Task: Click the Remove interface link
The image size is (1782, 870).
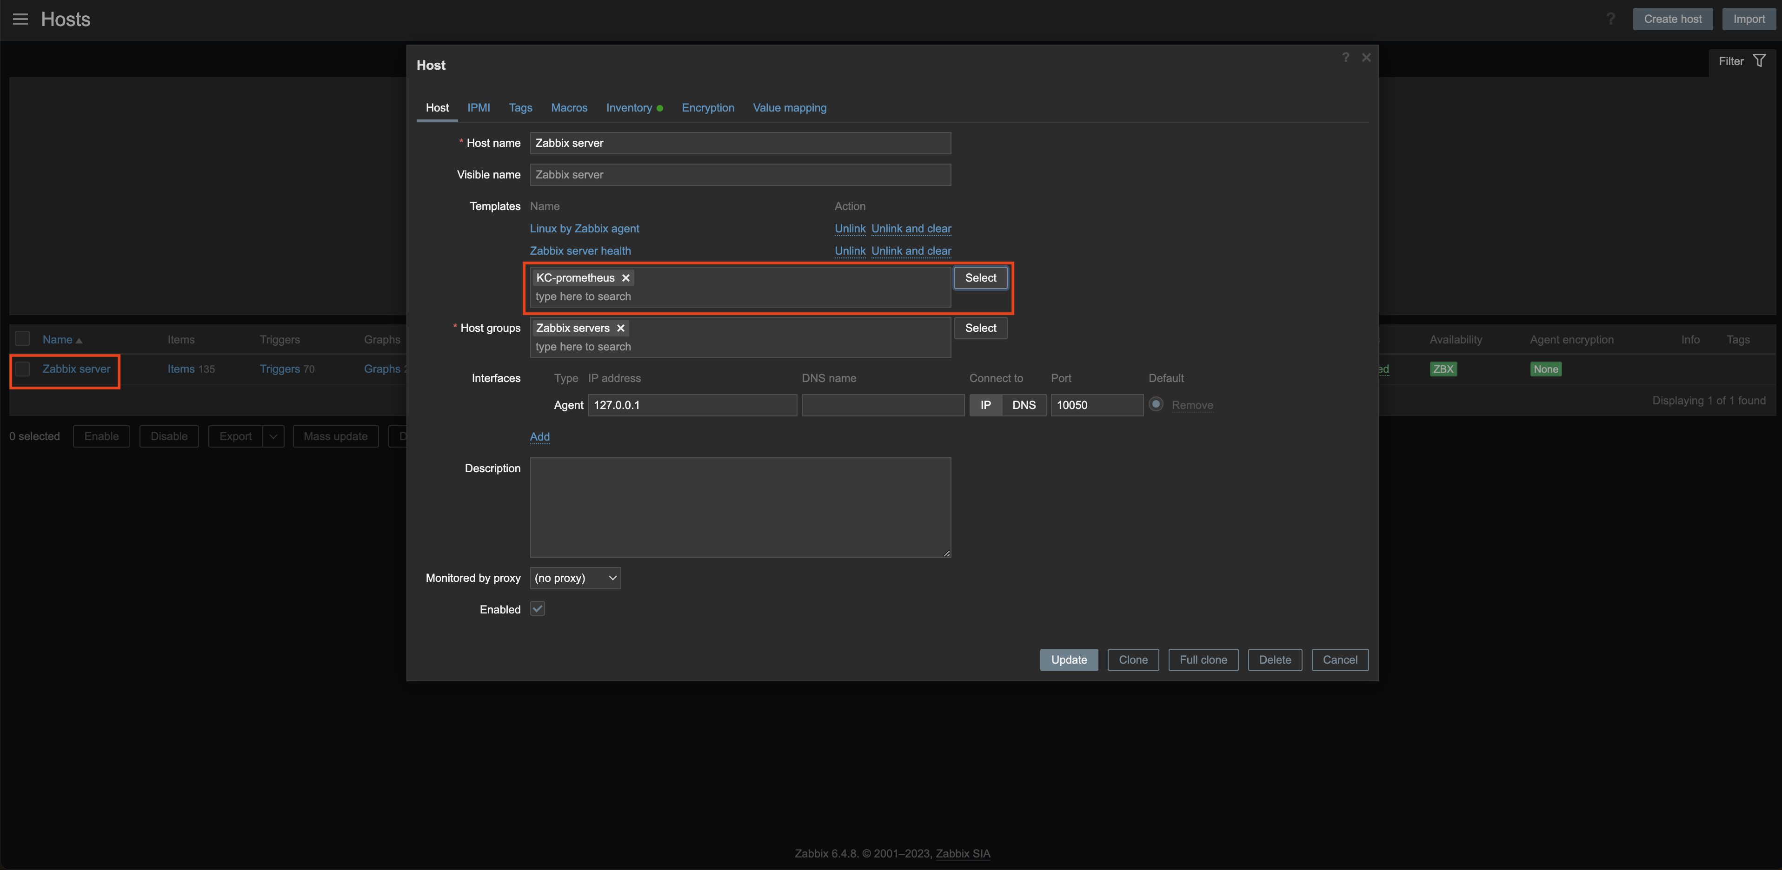Action: [x=1192, y=405]
